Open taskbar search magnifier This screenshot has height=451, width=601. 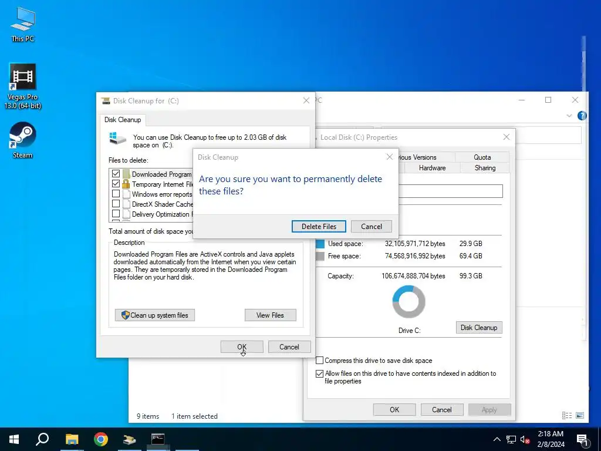click(x=42, y=439)
